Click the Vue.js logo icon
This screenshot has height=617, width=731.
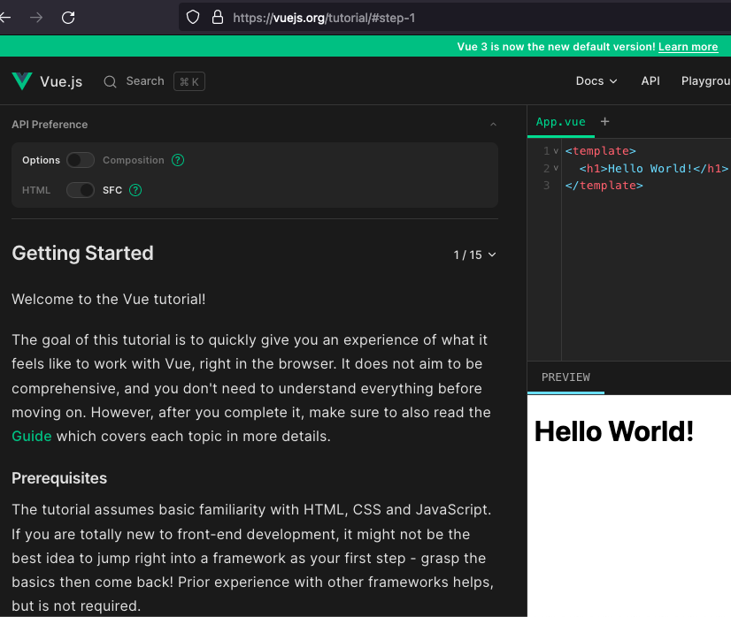21,81
